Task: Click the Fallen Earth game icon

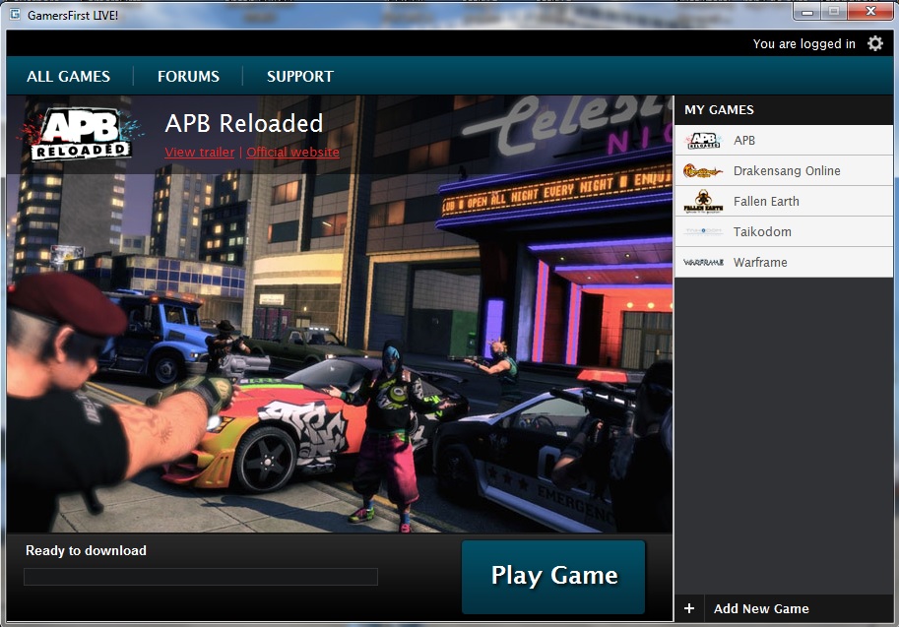Action: coord(703,202)
